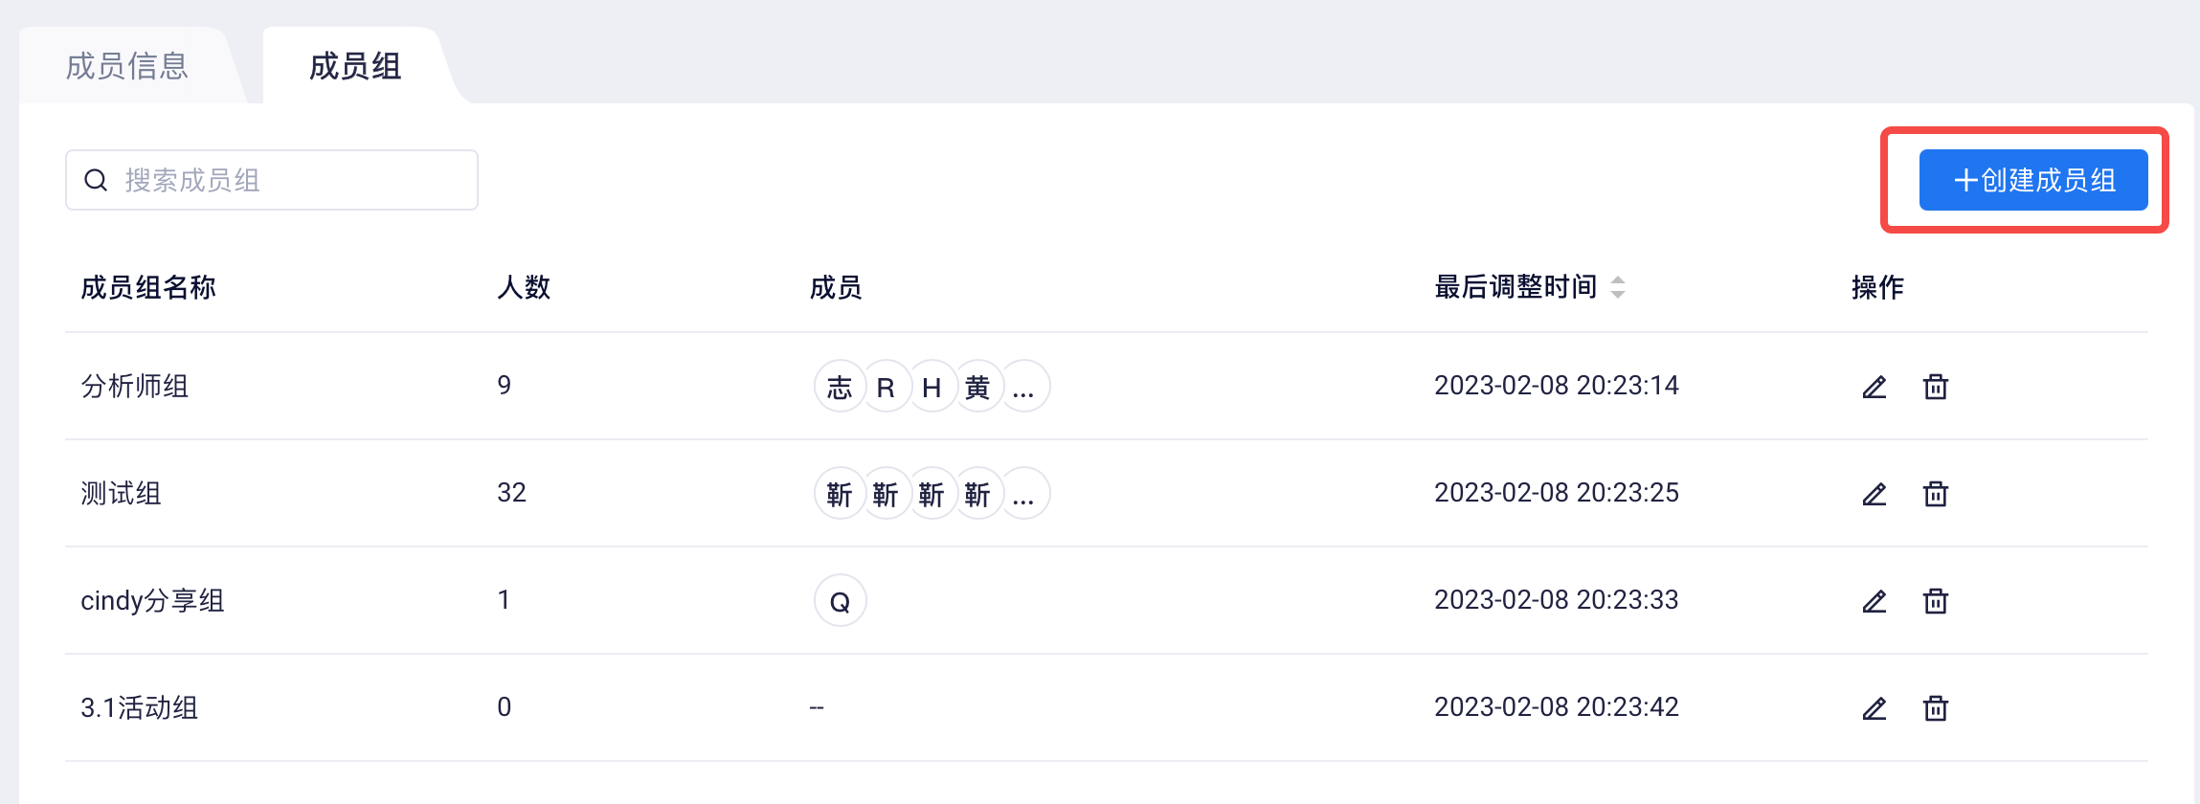Viewport: 2200px width, 804px height.
Task: Click the 志 member avatar
Action: pyautogui.click(x=840, y=387)
